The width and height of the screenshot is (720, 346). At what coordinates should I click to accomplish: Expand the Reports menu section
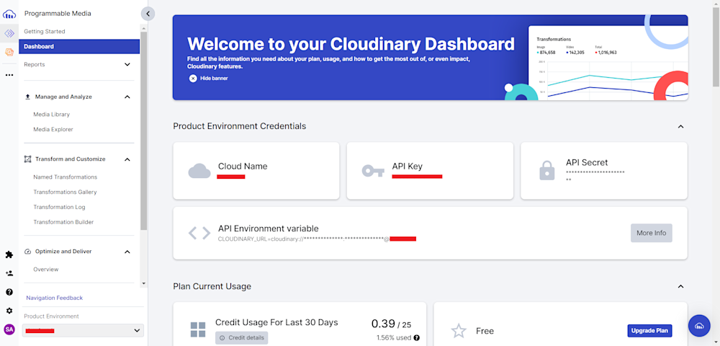(x=127, y=65)
